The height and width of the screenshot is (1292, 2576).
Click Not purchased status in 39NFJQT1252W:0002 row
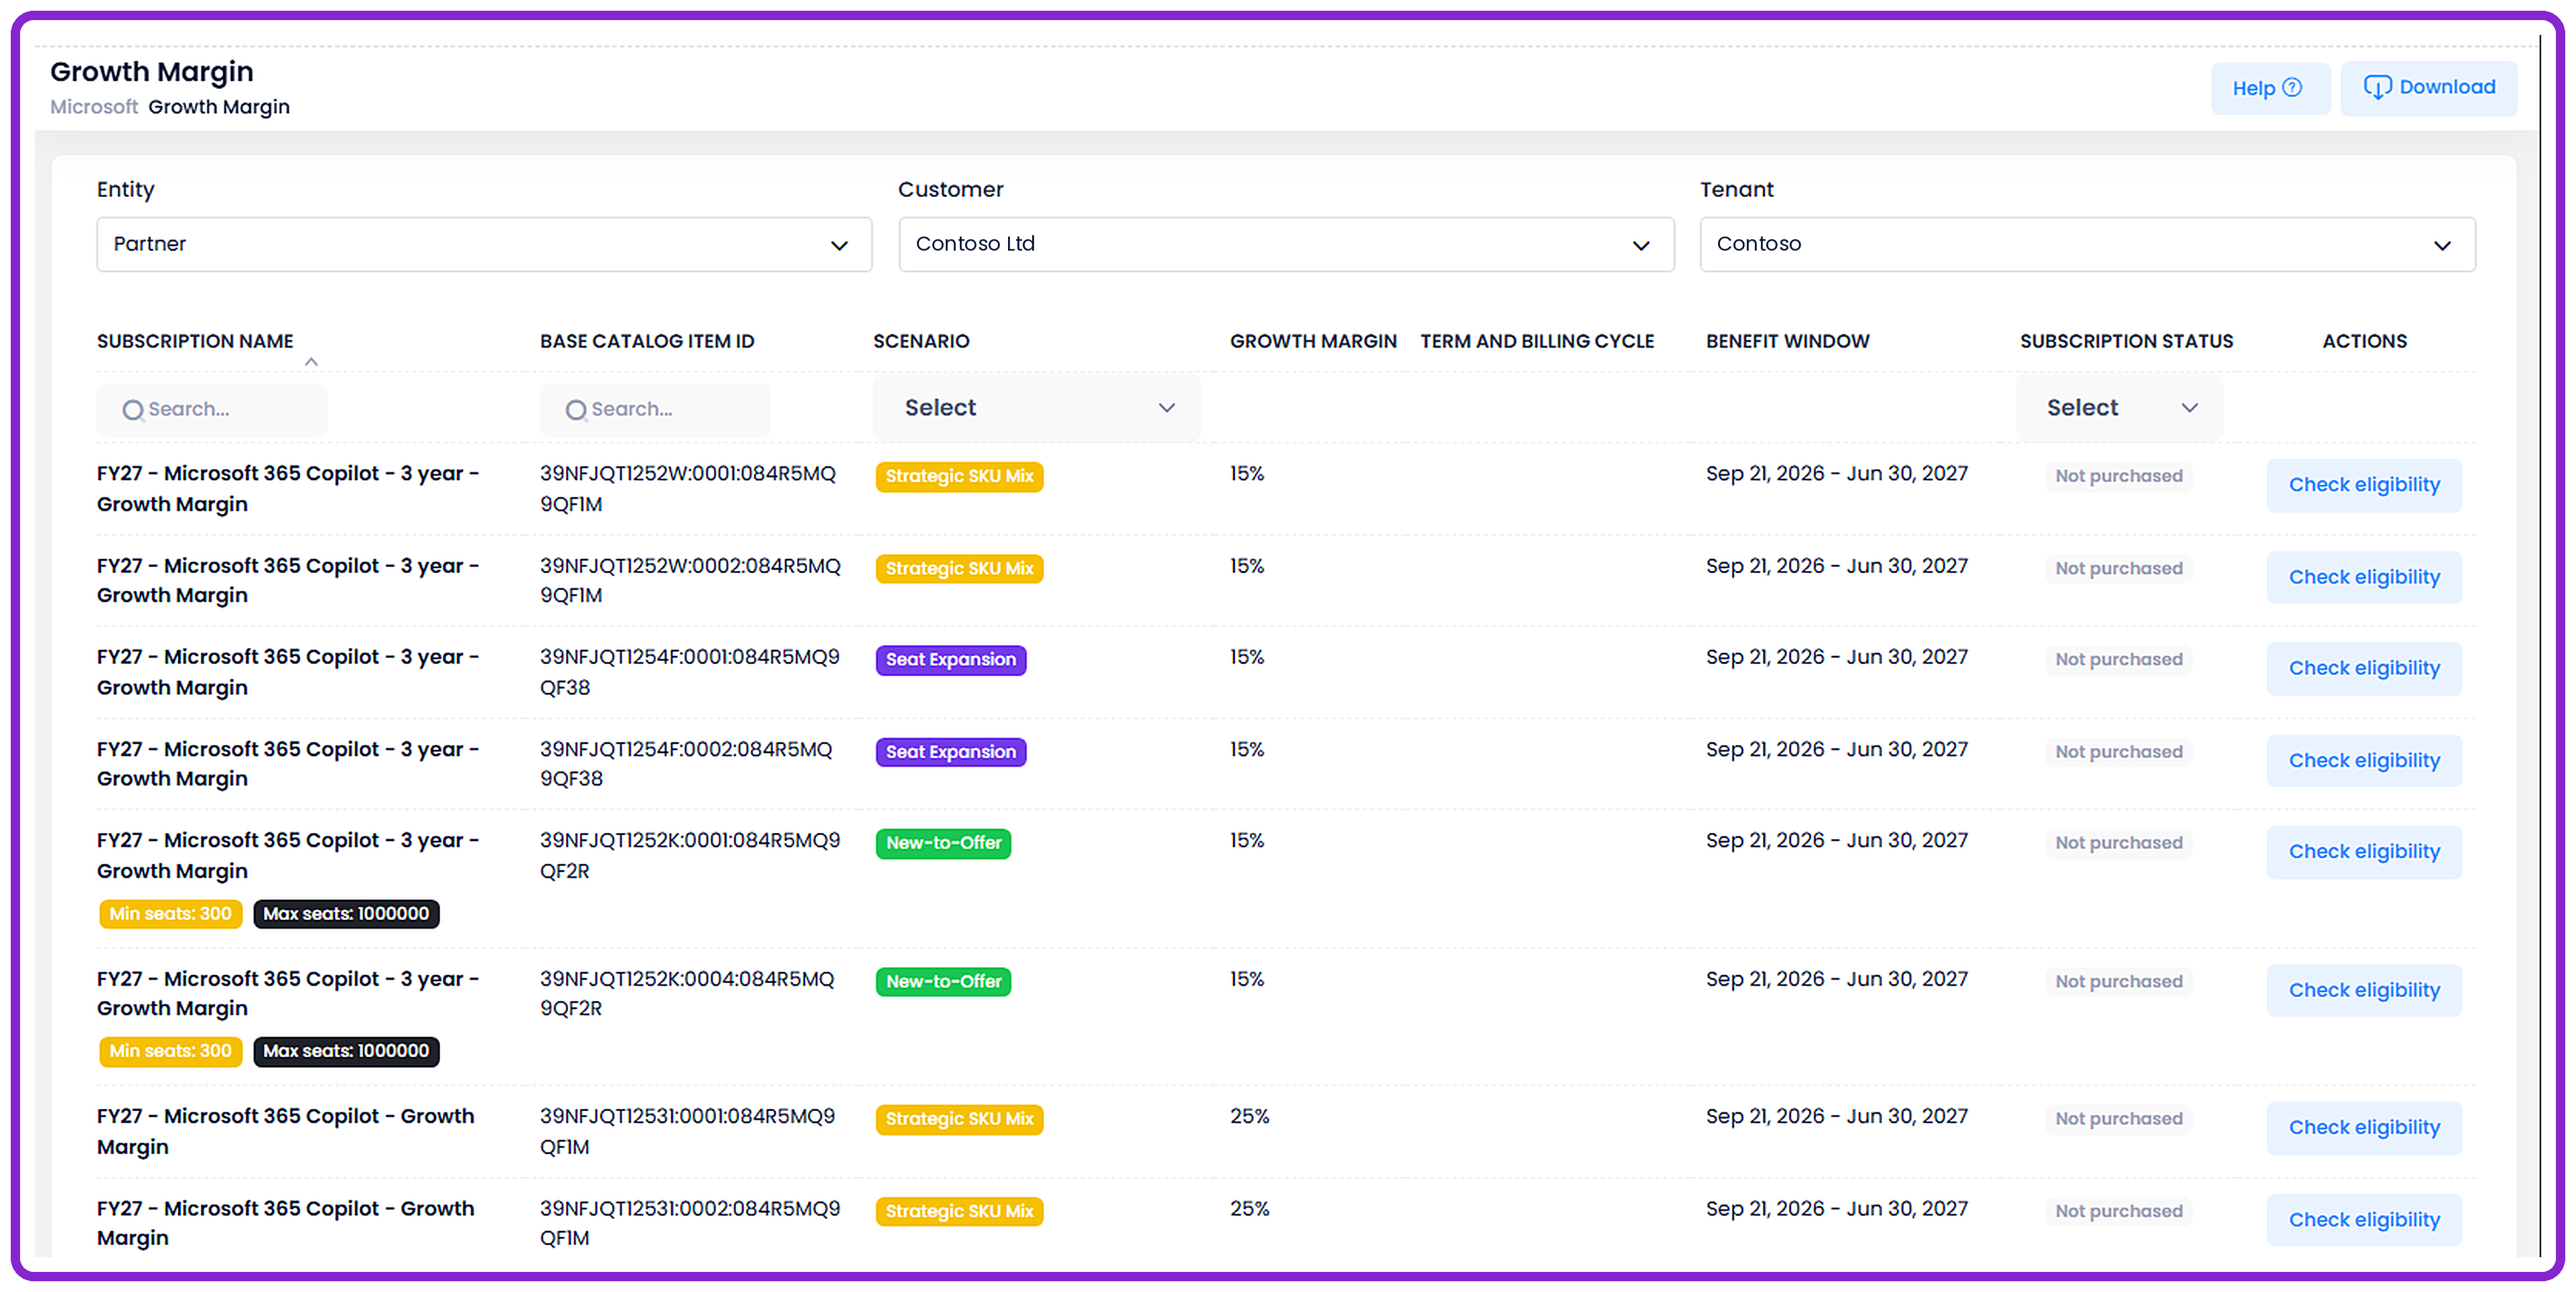(x=2118, y=568)
